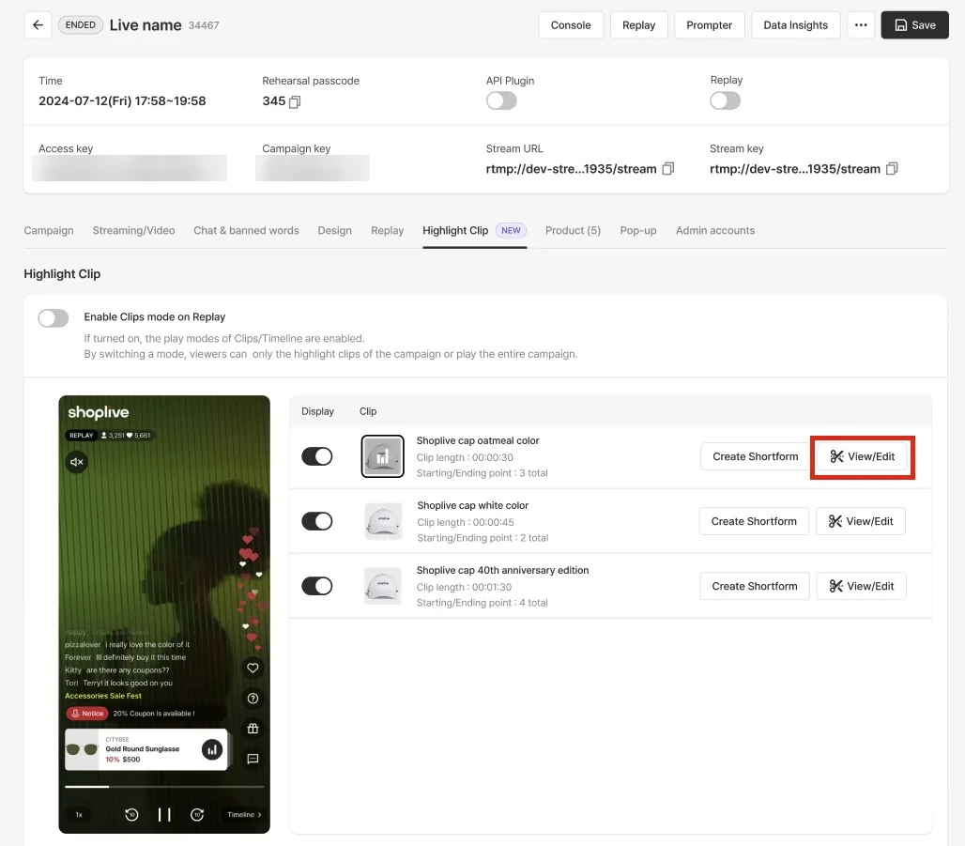Open the gift icon in preview
This screenshot has height=846, width=965.
(x=253, y=729)
